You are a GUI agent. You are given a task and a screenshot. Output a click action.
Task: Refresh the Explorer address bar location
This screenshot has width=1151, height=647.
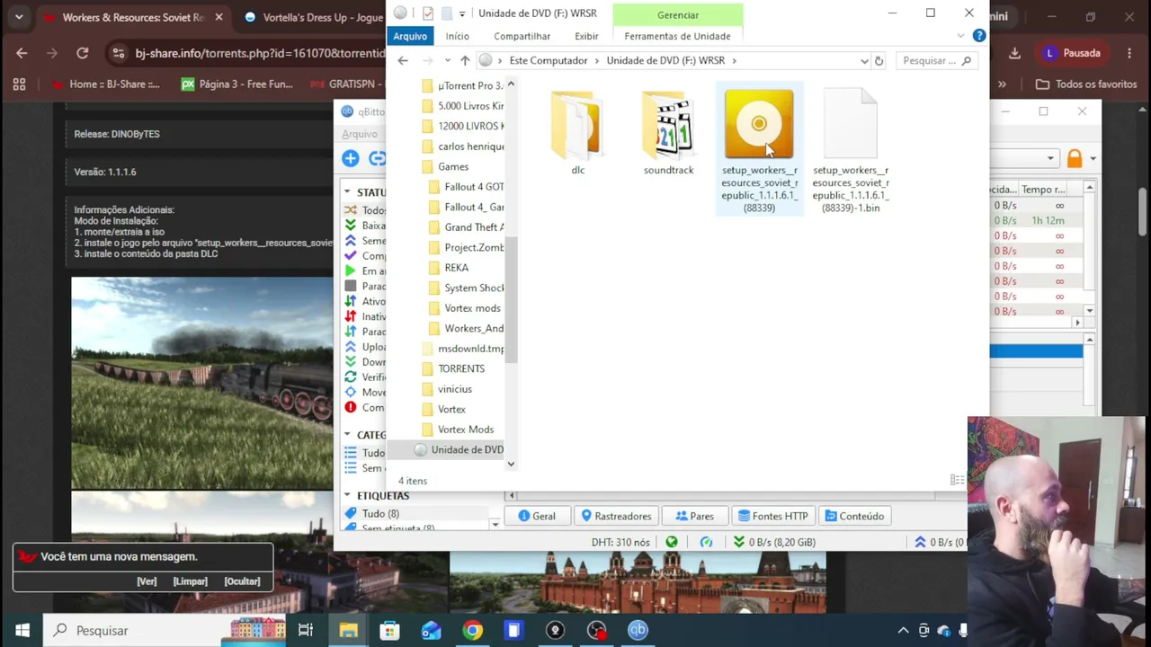tap(879, 60)
